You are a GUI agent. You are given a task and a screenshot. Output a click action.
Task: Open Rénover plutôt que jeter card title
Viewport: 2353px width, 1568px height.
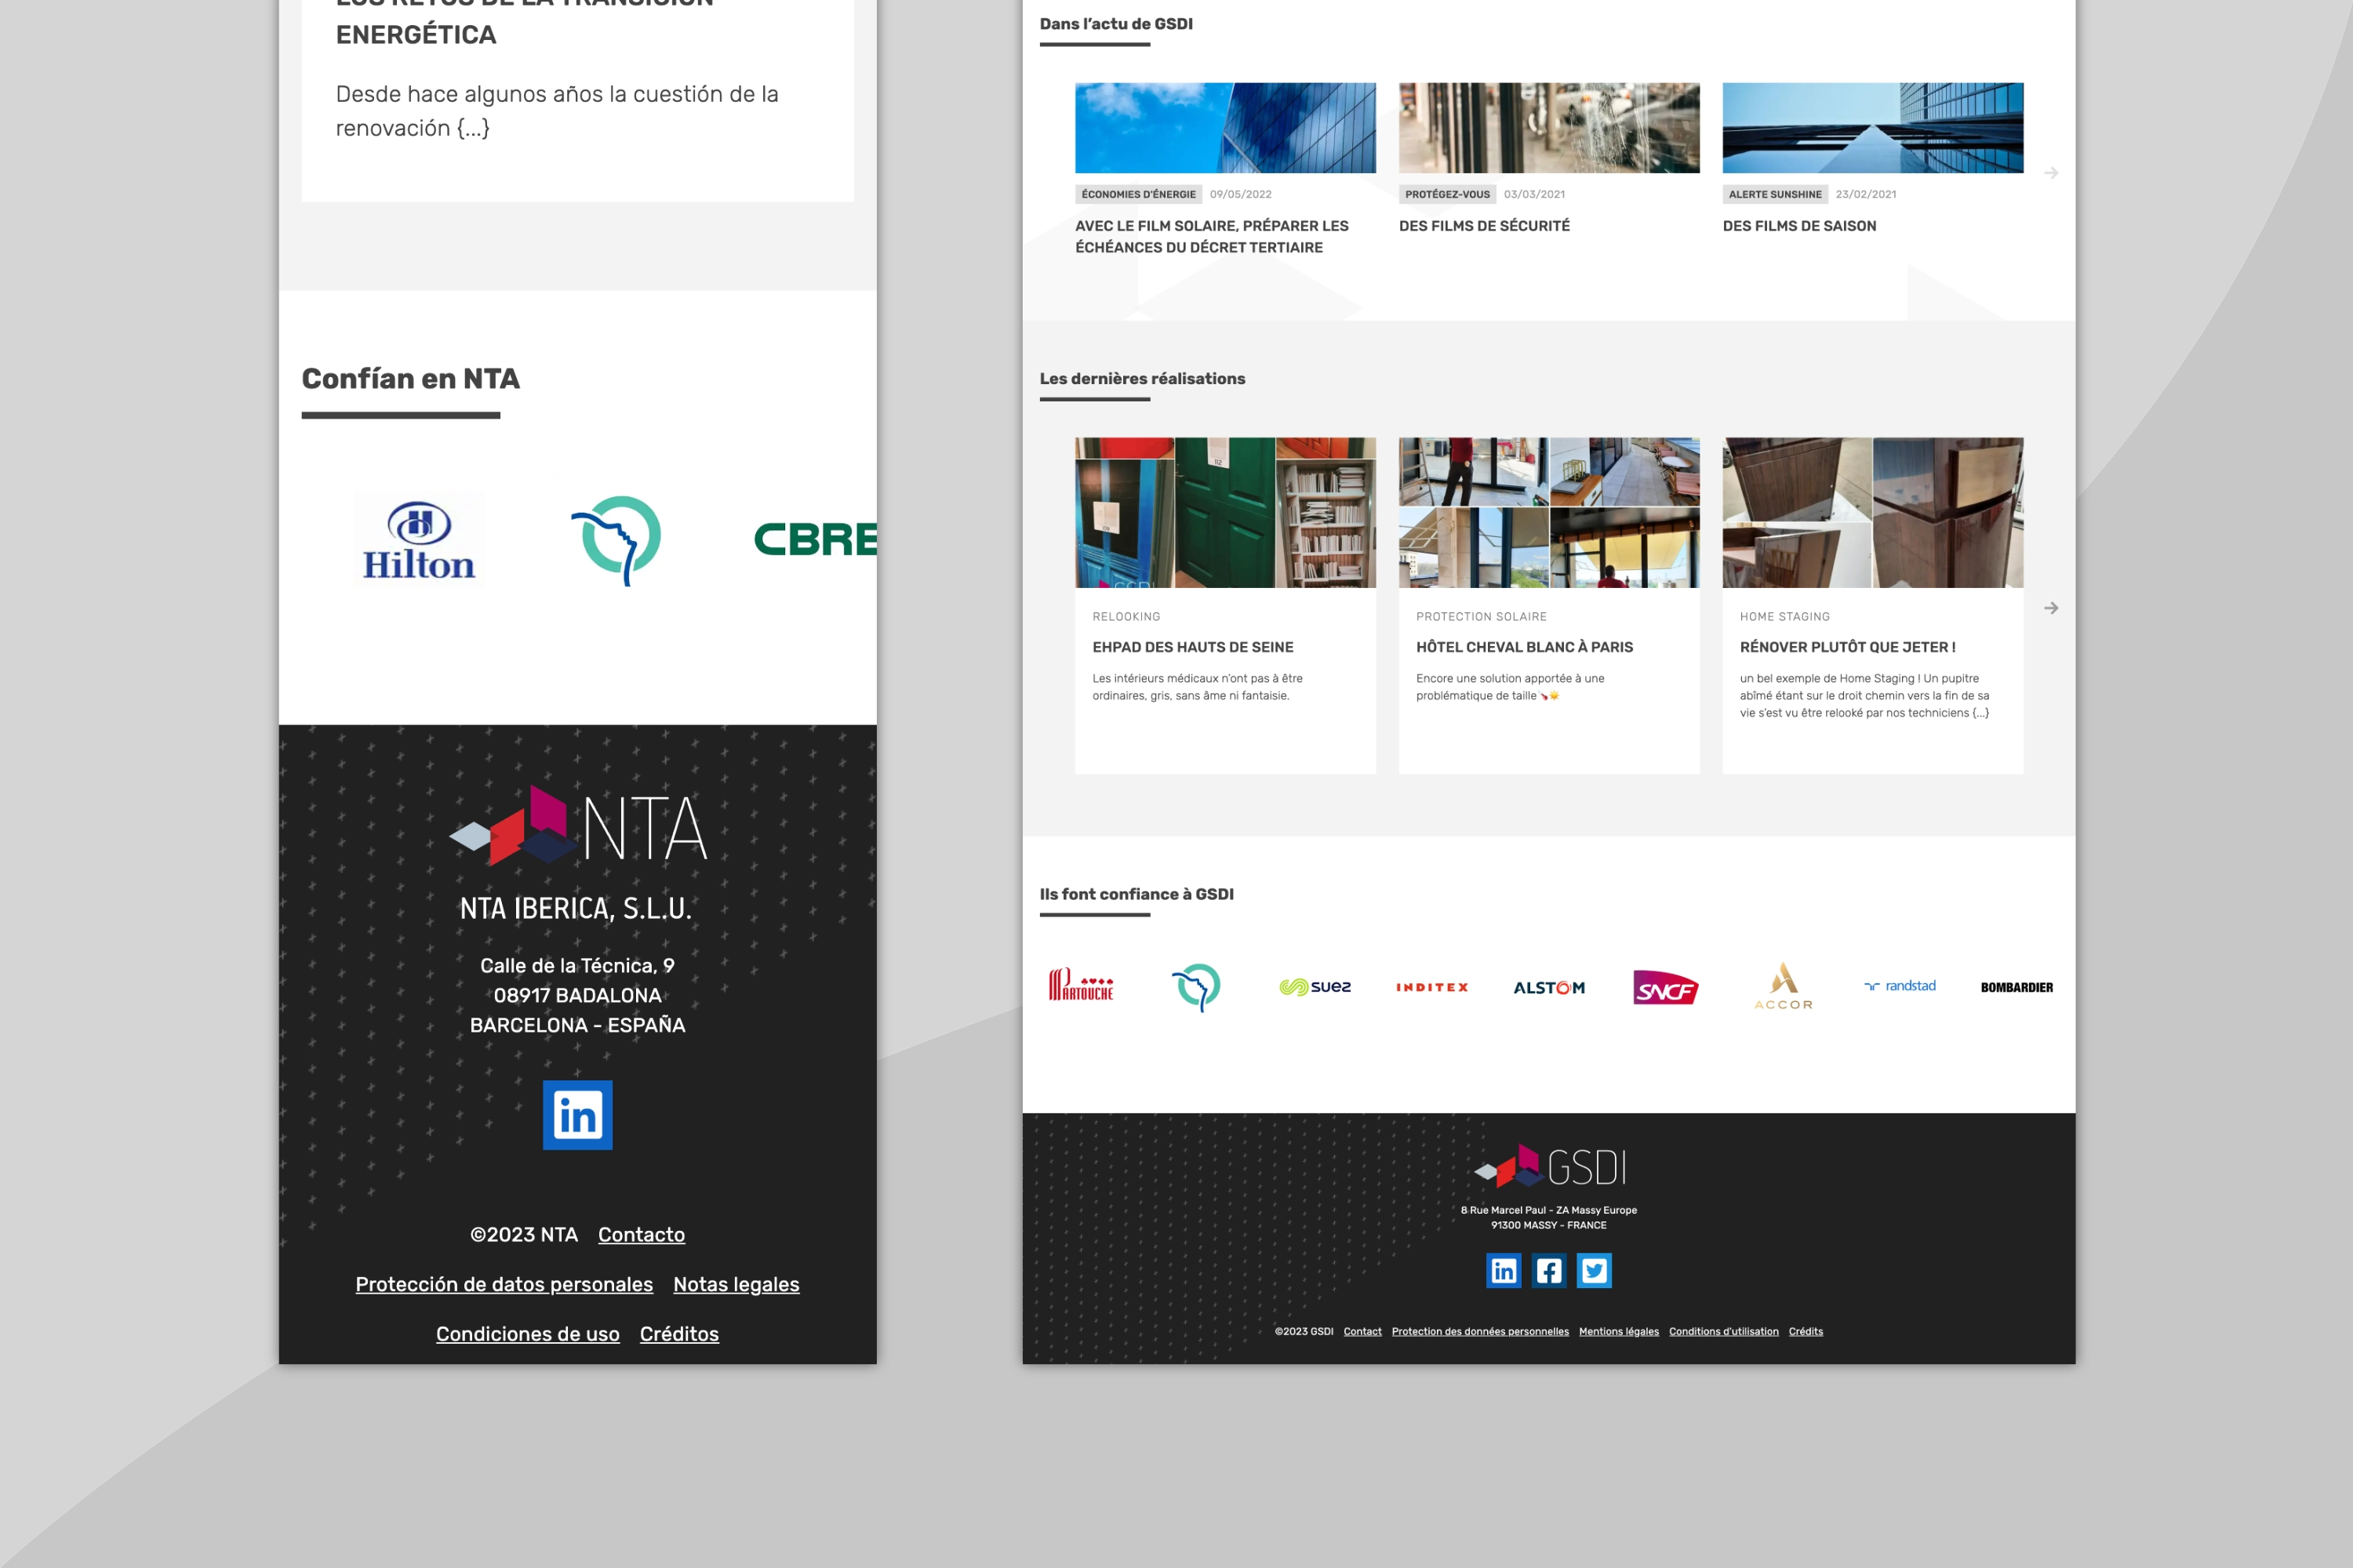(x=1847, y=647)
